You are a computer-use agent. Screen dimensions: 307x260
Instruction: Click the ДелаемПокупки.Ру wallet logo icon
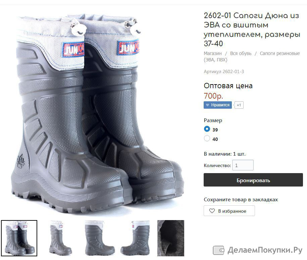[218, 250]
